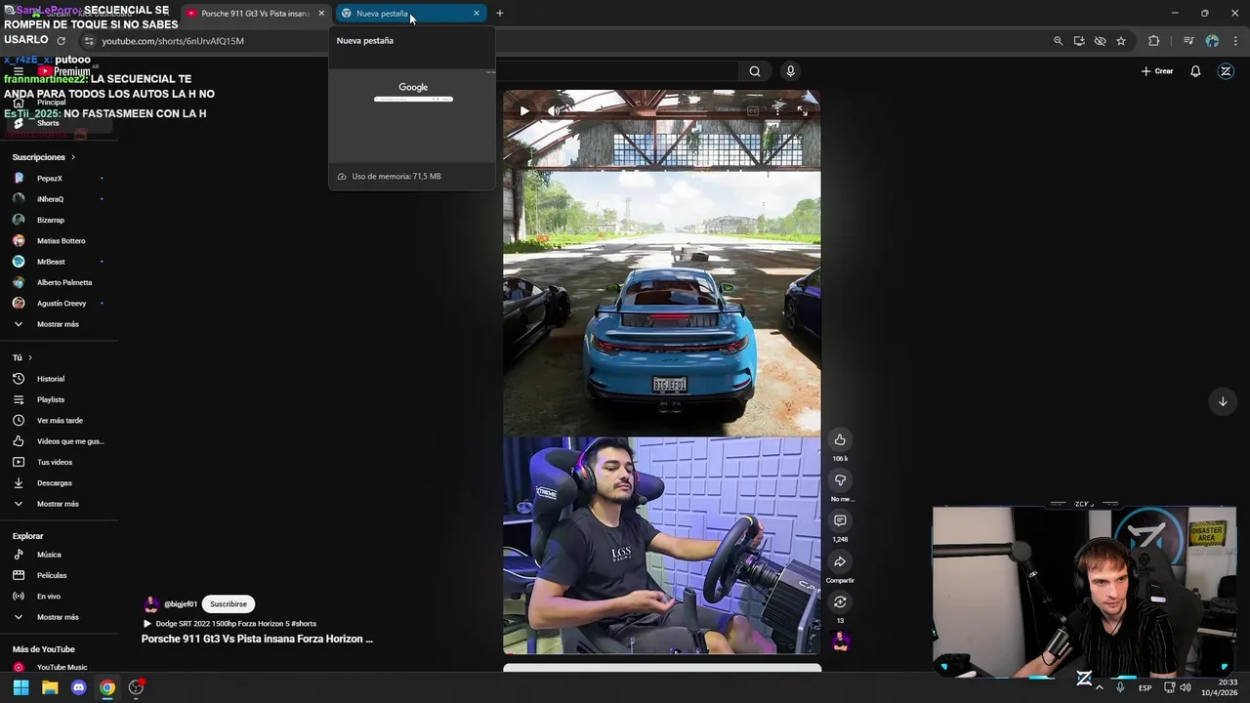Open Ver más tarde in the sidebar

[59, 421]
